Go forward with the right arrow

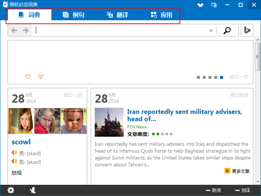click(25, 31)
